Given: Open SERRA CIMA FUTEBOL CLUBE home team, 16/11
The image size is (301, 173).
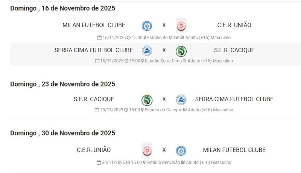Looking at the screenshot, I should tap(94, 50).
